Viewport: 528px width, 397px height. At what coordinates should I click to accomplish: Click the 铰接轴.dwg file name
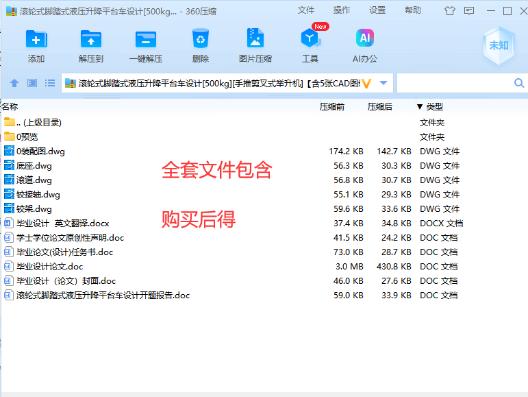[x=38, y=195]
